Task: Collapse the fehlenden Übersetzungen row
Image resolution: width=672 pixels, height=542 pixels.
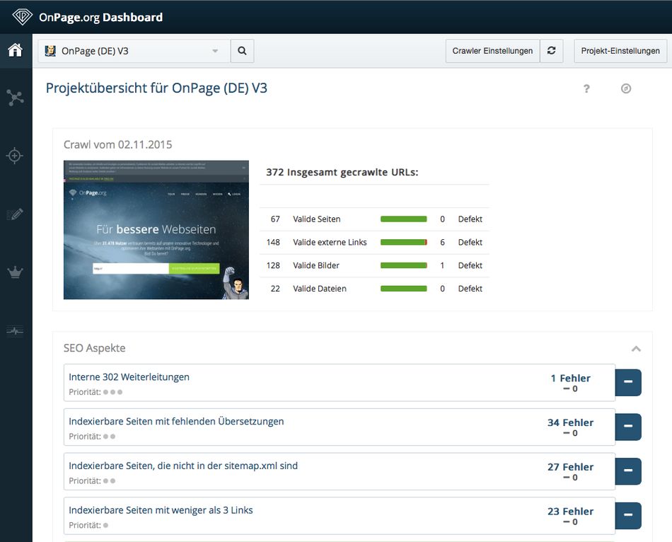Action: (x=628, y=427)
